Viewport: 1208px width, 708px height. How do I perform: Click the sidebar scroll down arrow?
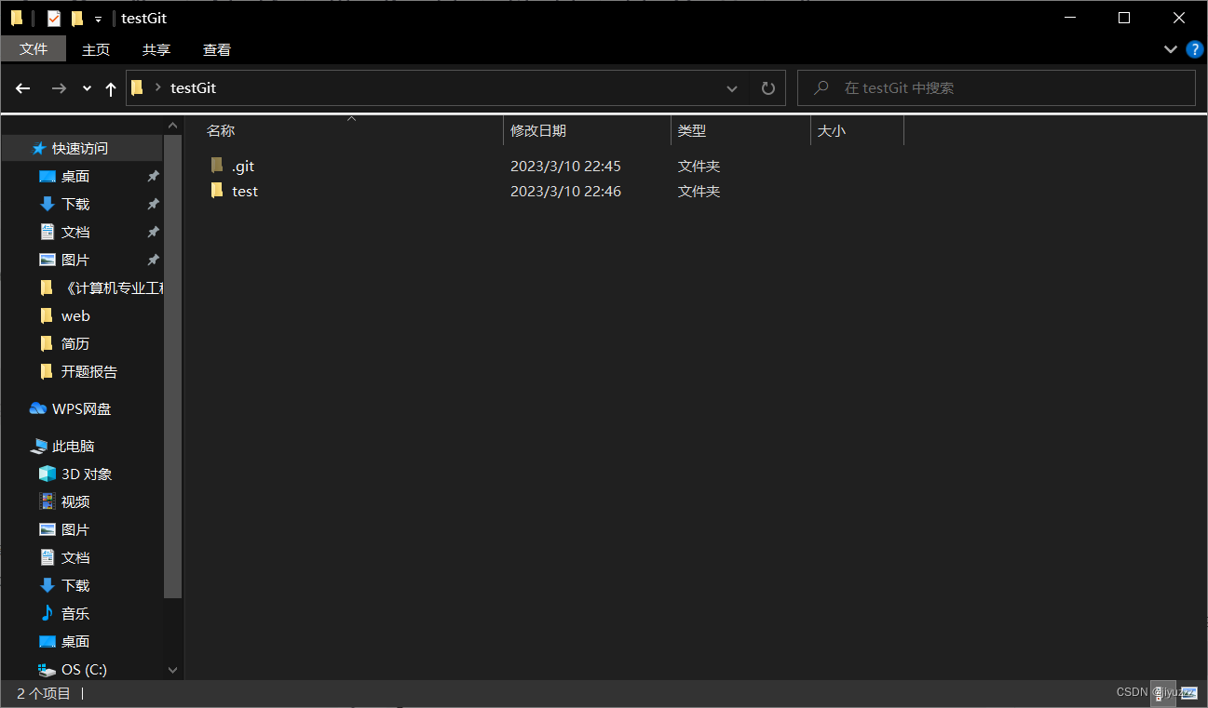[172, 670]
